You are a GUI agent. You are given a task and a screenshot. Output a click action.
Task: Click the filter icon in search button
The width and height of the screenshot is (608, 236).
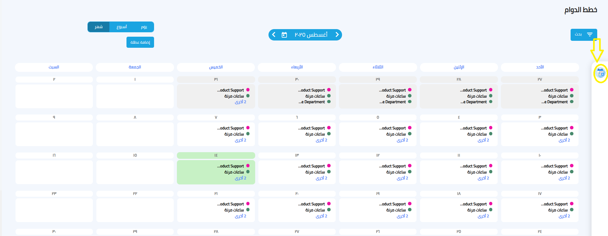coord(590,34)
